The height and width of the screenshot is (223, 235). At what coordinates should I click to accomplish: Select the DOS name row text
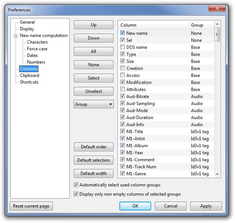pyautogui.click(x=137, y=47)
